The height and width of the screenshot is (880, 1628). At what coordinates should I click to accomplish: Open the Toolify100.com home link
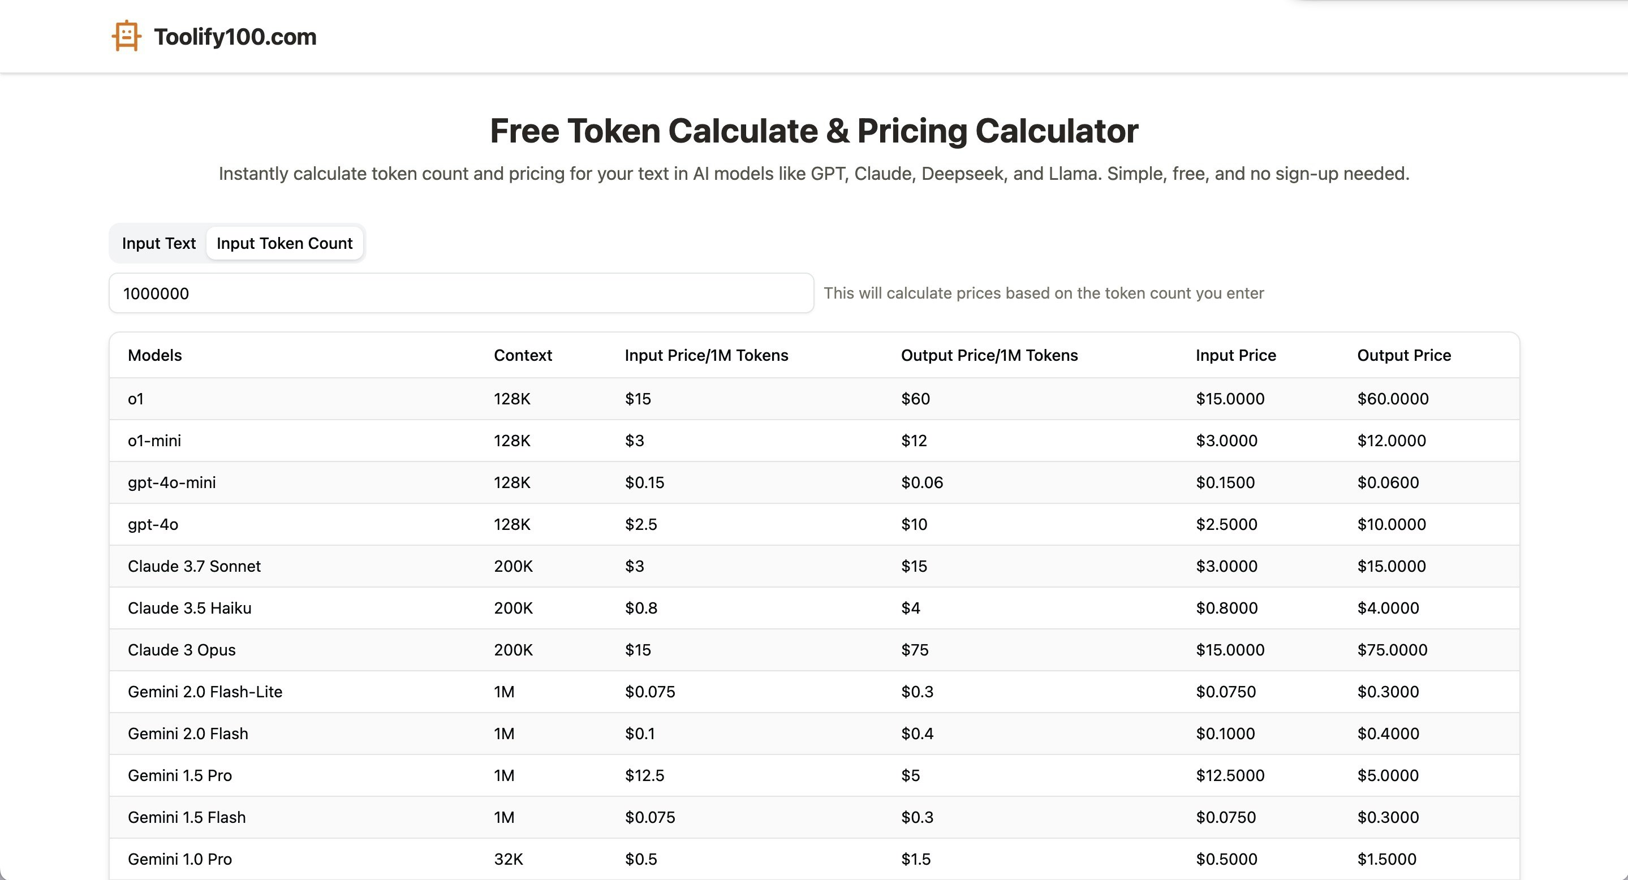pos(234,37)
